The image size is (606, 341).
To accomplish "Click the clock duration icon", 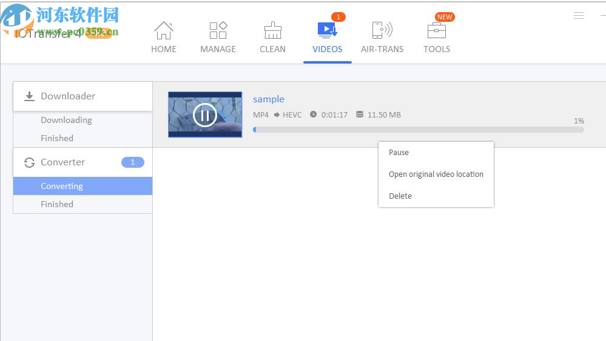I will [x=313, y=114].
